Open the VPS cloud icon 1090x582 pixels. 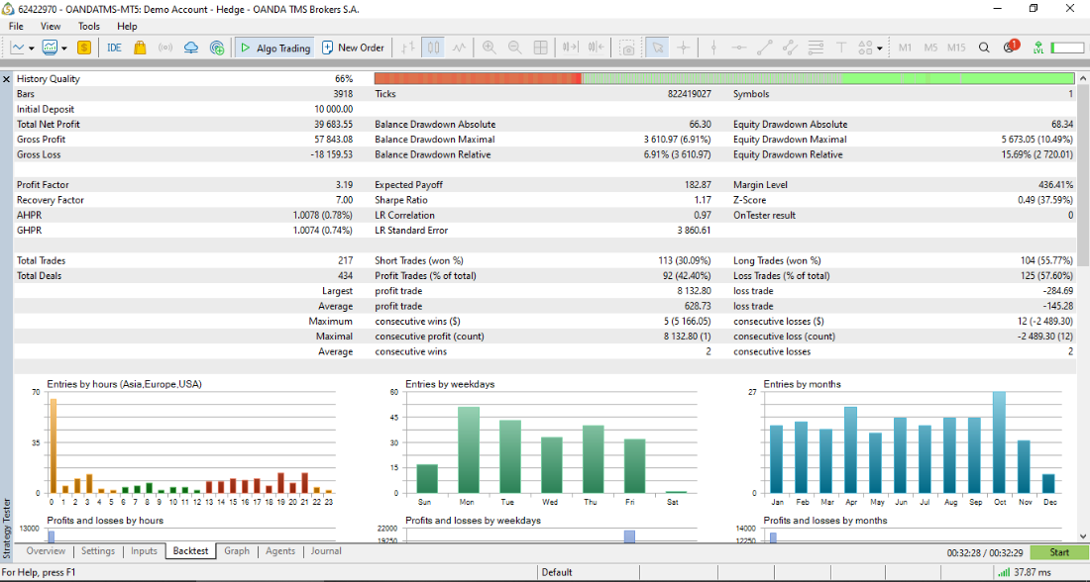point(191,48)
